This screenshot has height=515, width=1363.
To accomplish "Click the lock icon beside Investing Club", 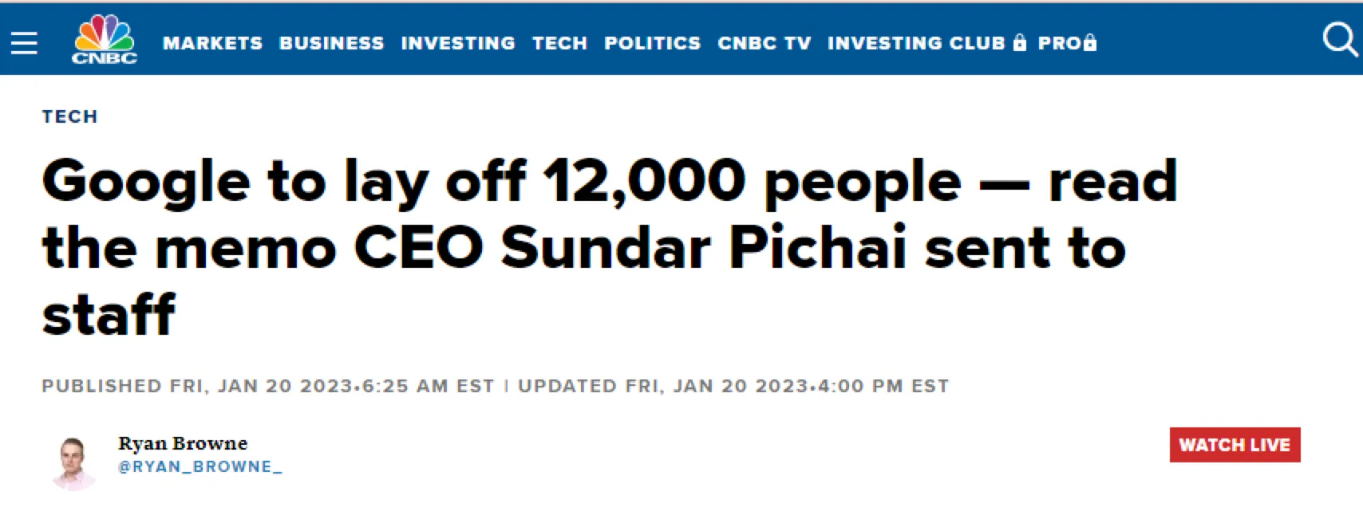I will (1020, 43).
